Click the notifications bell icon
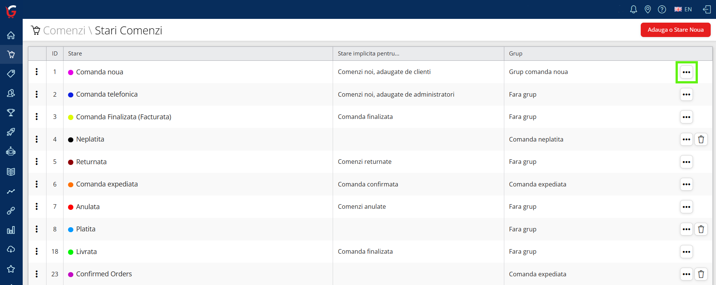This screenshot has width=716, height=285. (634, 9)
